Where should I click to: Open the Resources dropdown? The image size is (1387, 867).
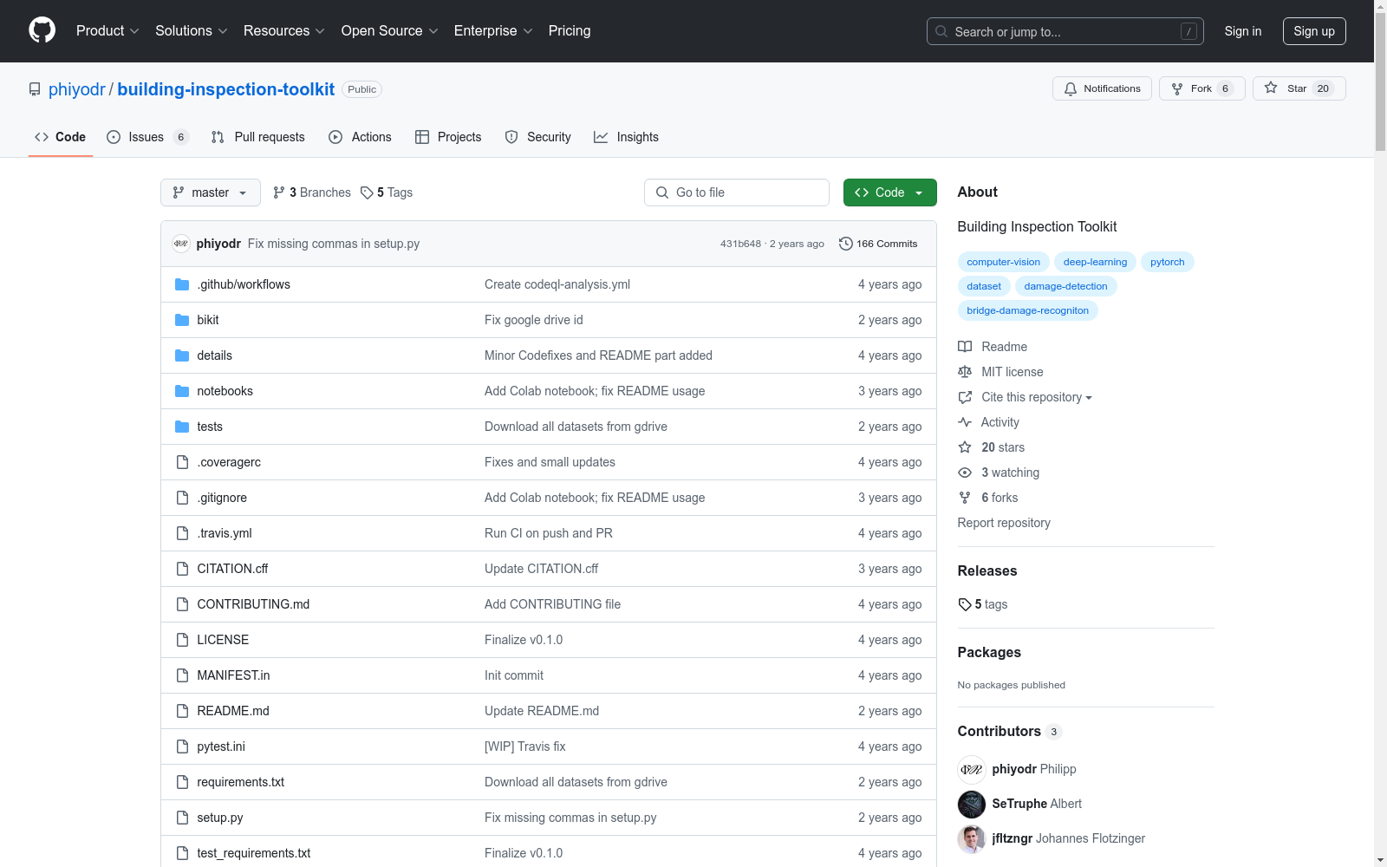pyautogui.click(x=284, y=30)
